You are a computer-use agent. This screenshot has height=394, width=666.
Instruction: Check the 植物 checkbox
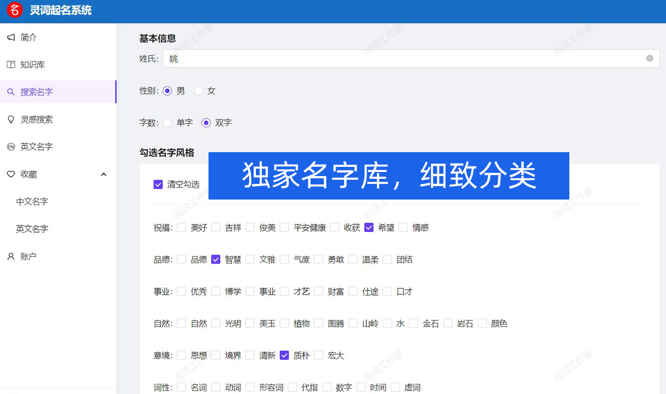coord(284,324)
